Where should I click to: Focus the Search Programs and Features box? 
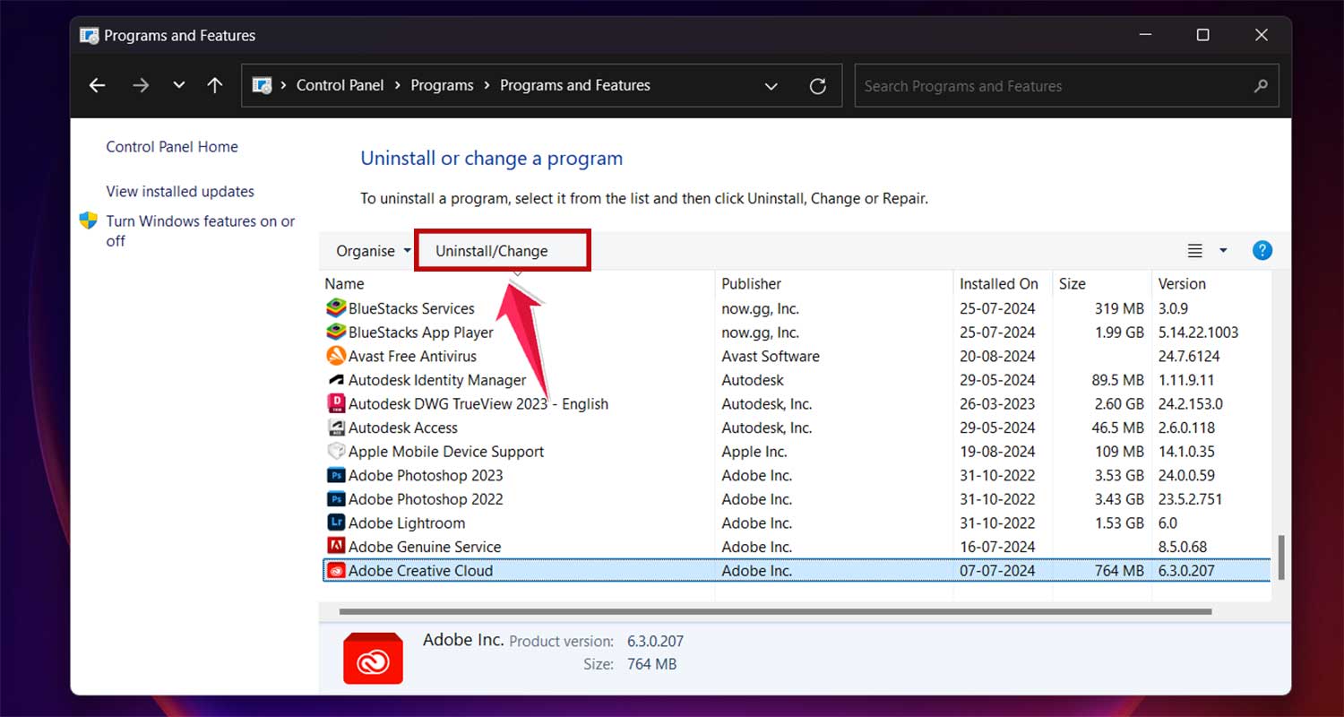1053,86
